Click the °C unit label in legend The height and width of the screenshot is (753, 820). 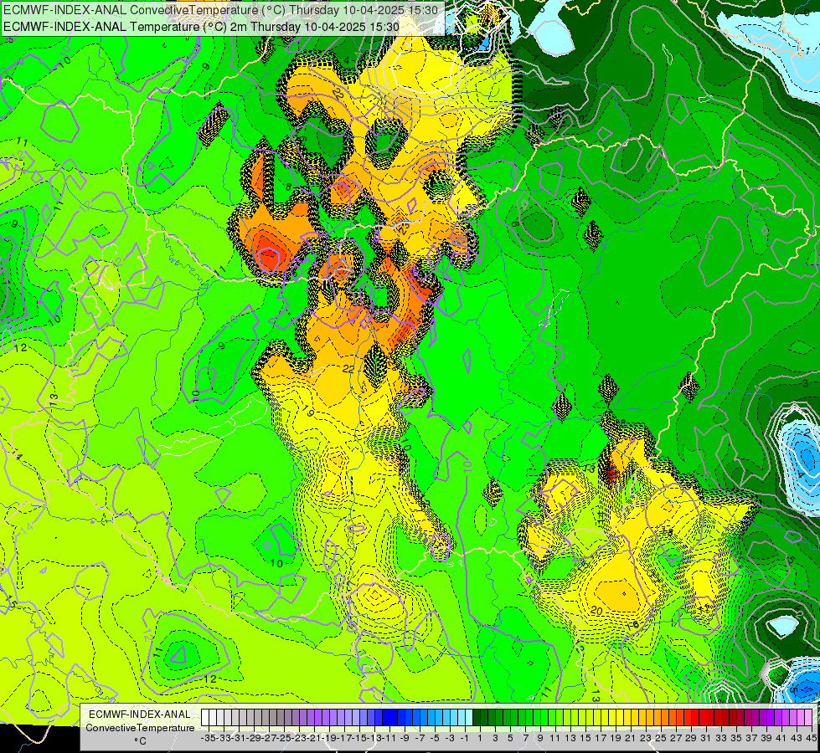[x=140, y=741]
